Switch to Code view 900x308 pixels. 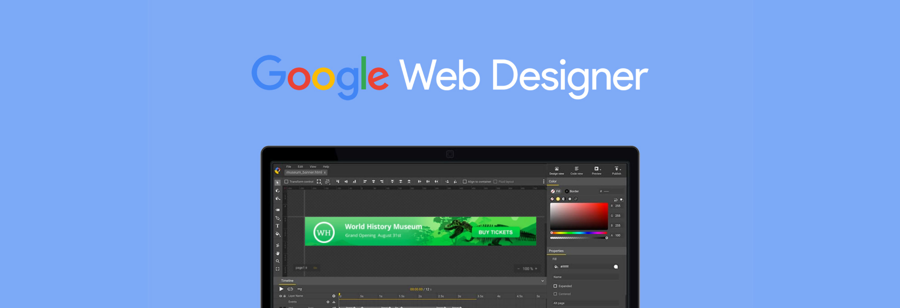point(576,170)
